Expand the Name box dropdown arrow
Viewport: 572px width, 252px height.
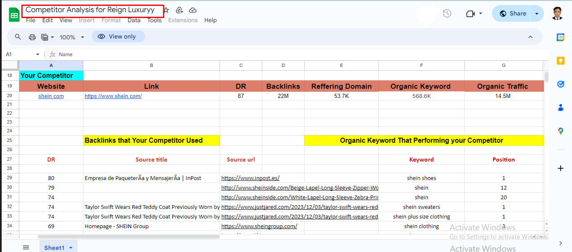(x=38, y=54)
